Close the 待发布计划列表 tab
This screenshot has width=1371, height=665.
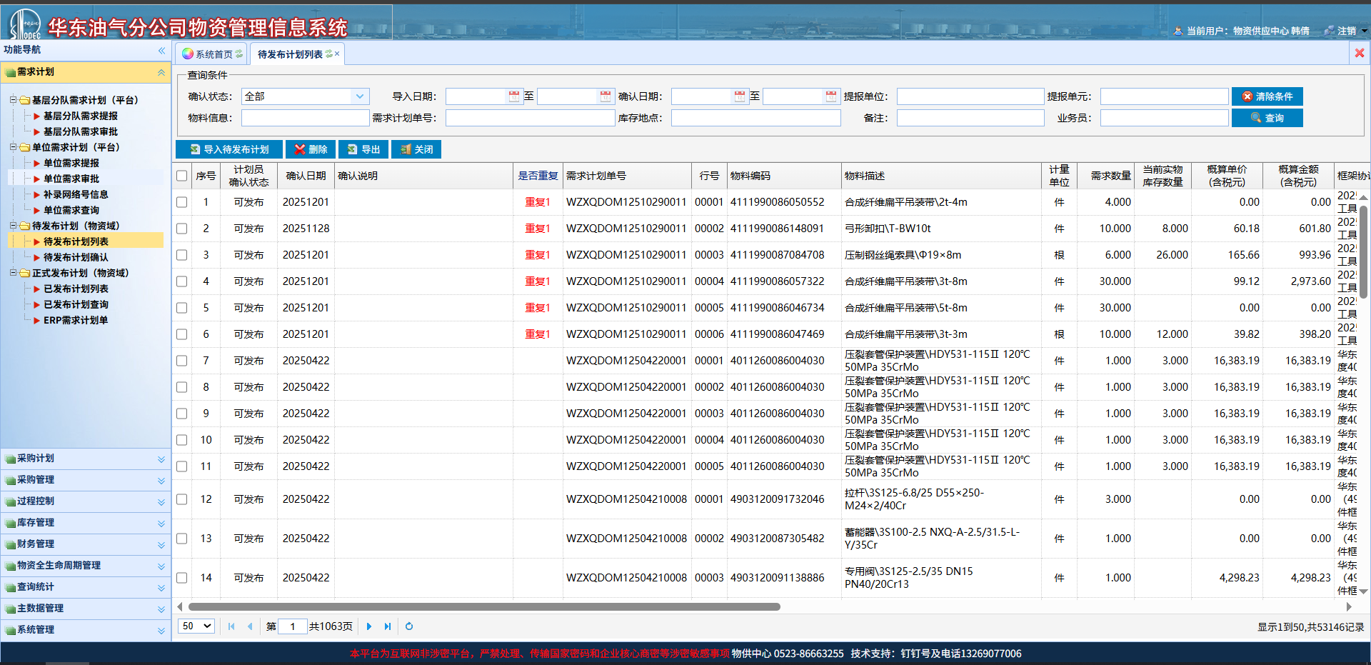pyautogui.click(x=337, y=54)
